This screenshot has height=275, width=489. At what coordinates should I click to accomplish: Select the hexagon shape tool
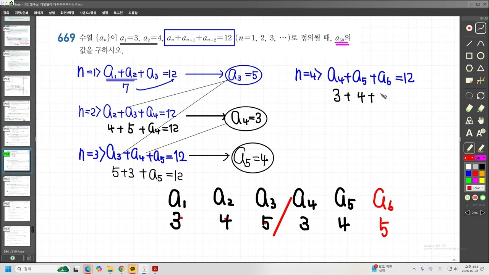pos(469,68)
